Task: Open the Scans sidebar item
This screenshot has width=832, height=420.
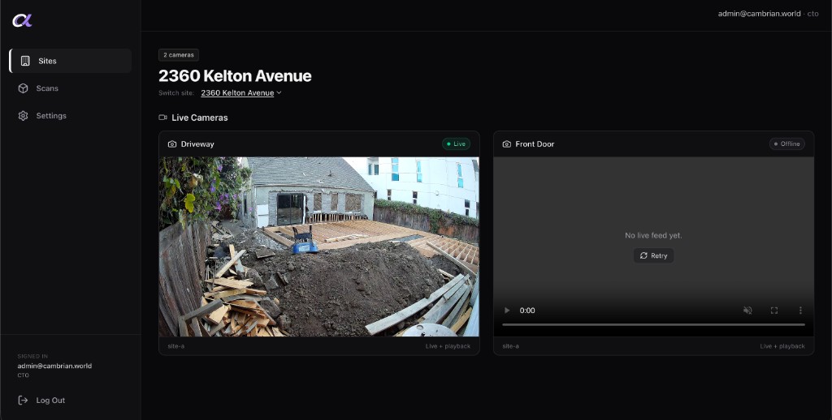Action: (70, 88)
